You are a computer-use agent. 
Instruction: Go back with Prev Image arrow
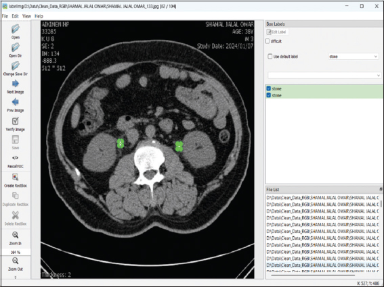pyautogui.click(x=15, y=102)
